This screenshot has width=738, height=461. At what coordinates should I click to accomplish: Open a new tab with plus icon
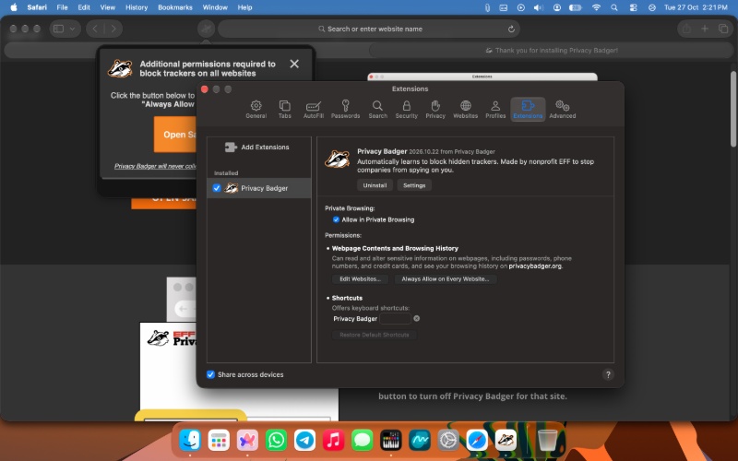pos(705,29)
